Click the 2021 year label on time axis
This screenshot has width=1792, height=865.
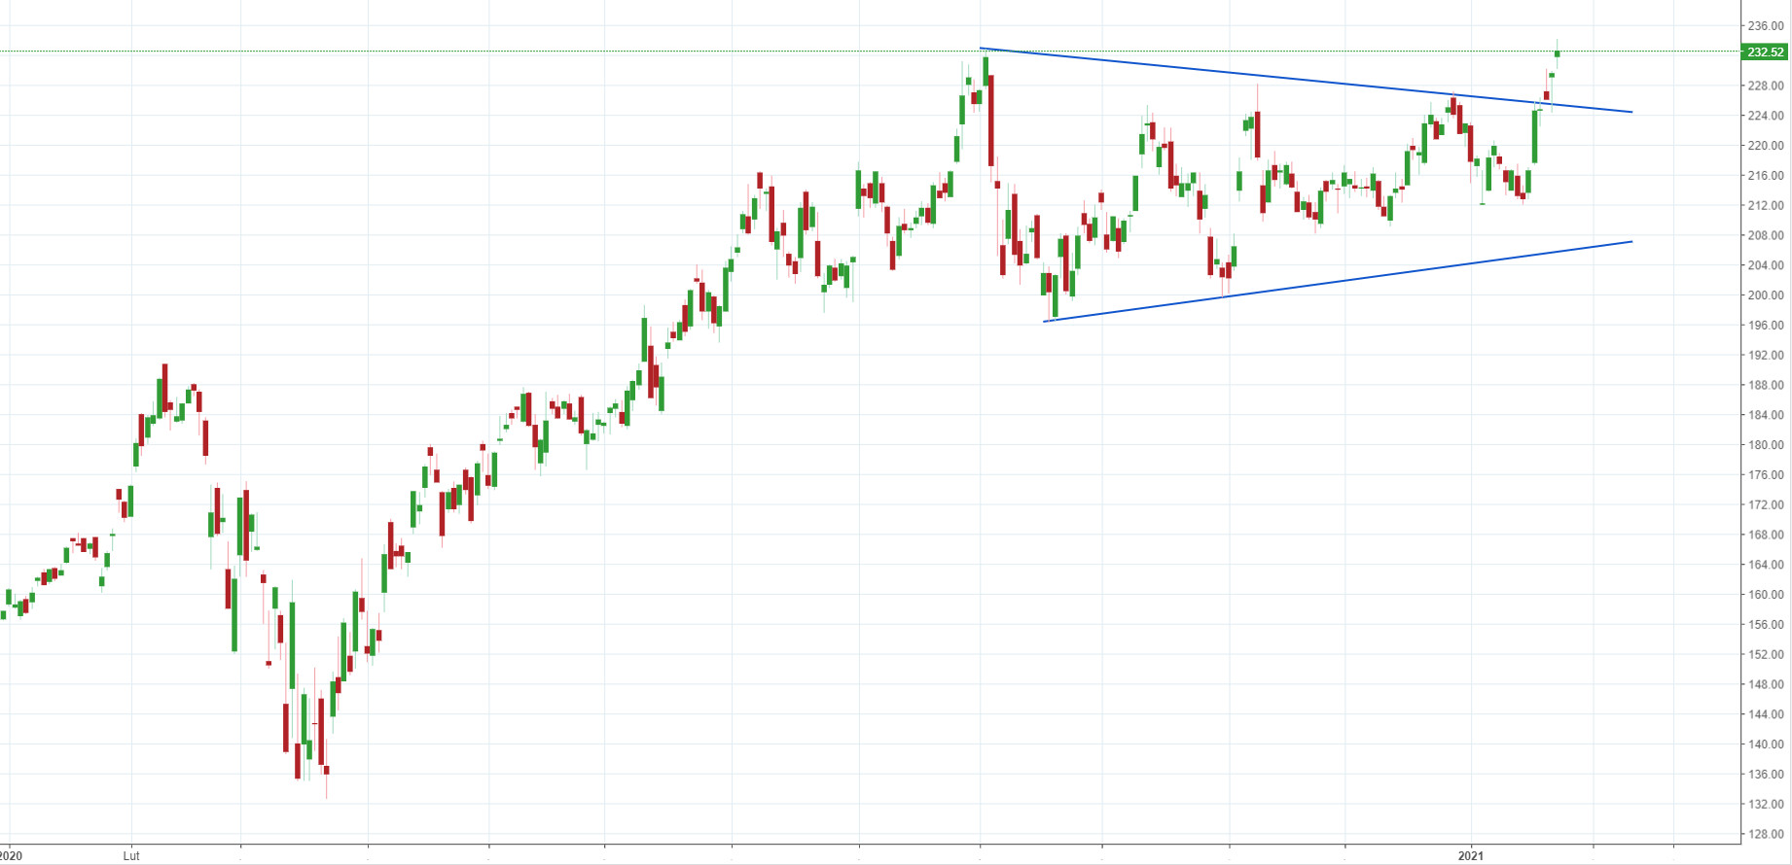point(1470,856)
